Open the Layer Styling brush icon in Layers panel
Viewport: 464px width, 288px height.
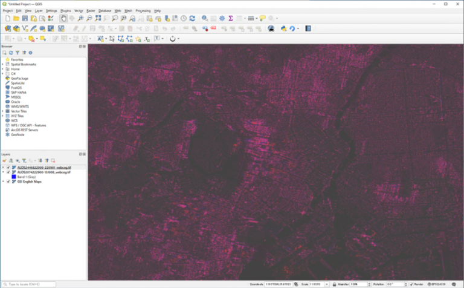tap(4, 160)
